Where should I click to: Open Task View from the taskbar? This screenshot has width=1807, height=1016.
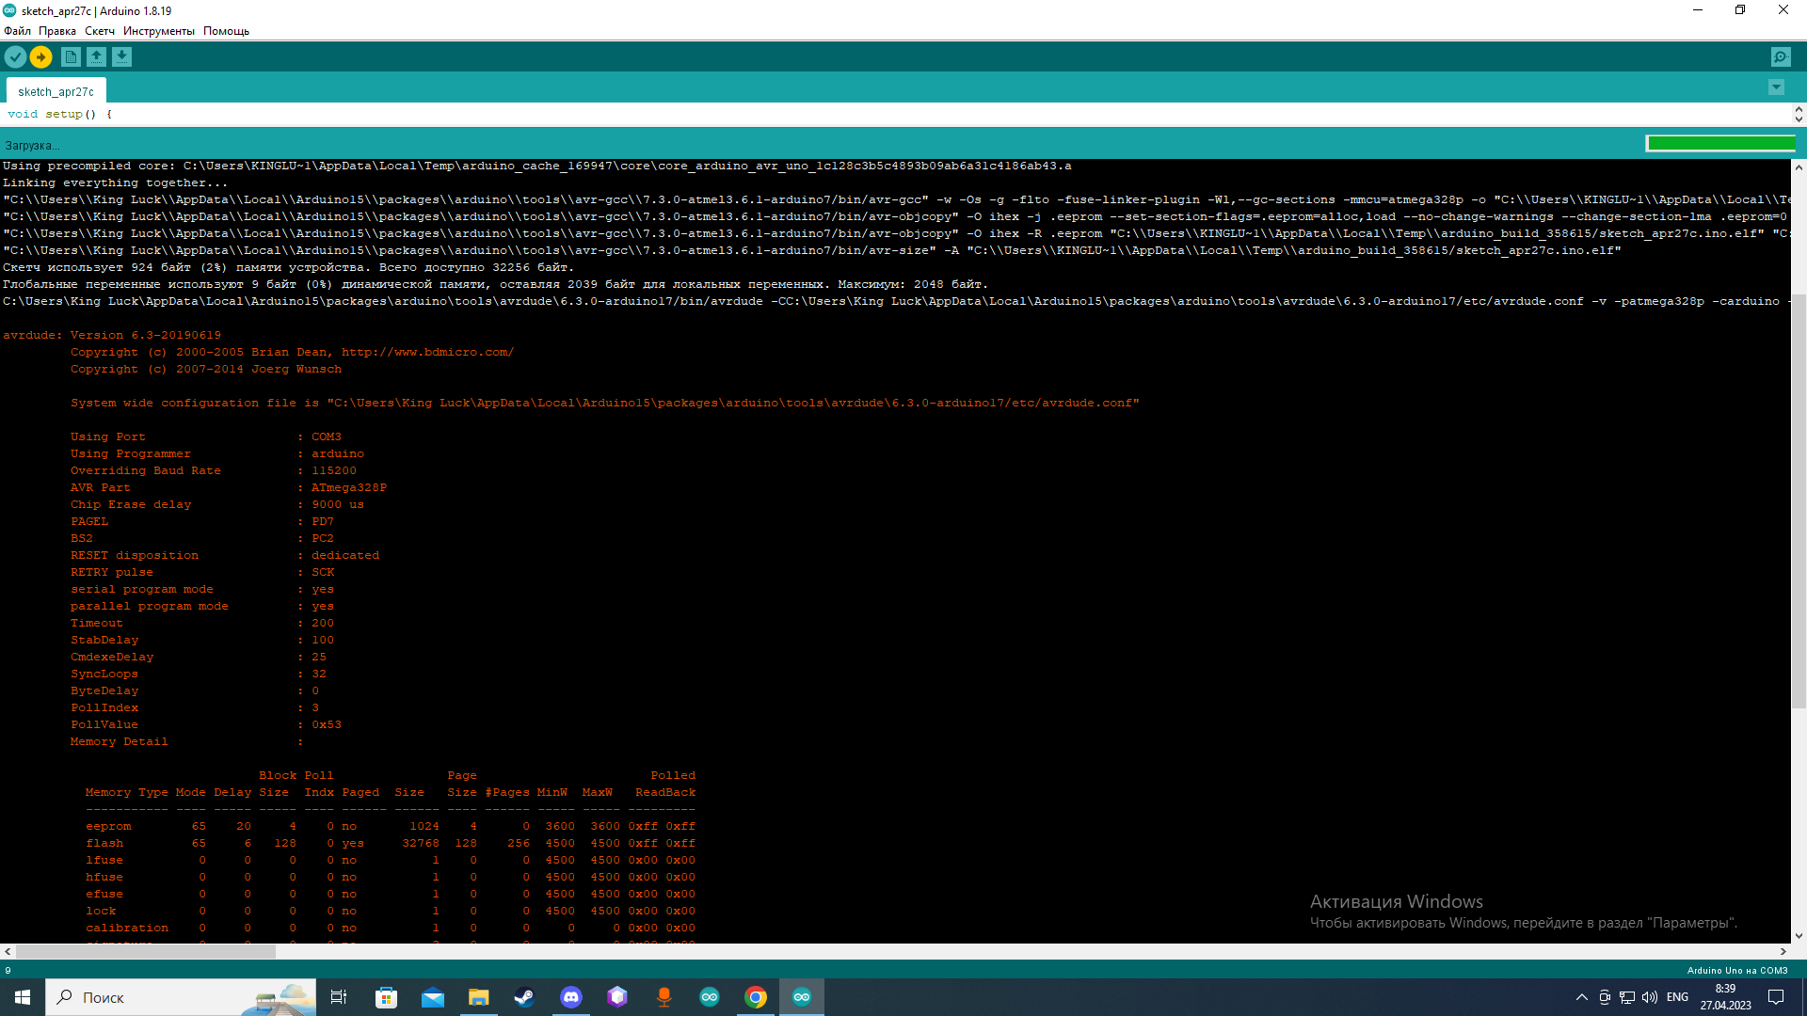tap(339, 997)
